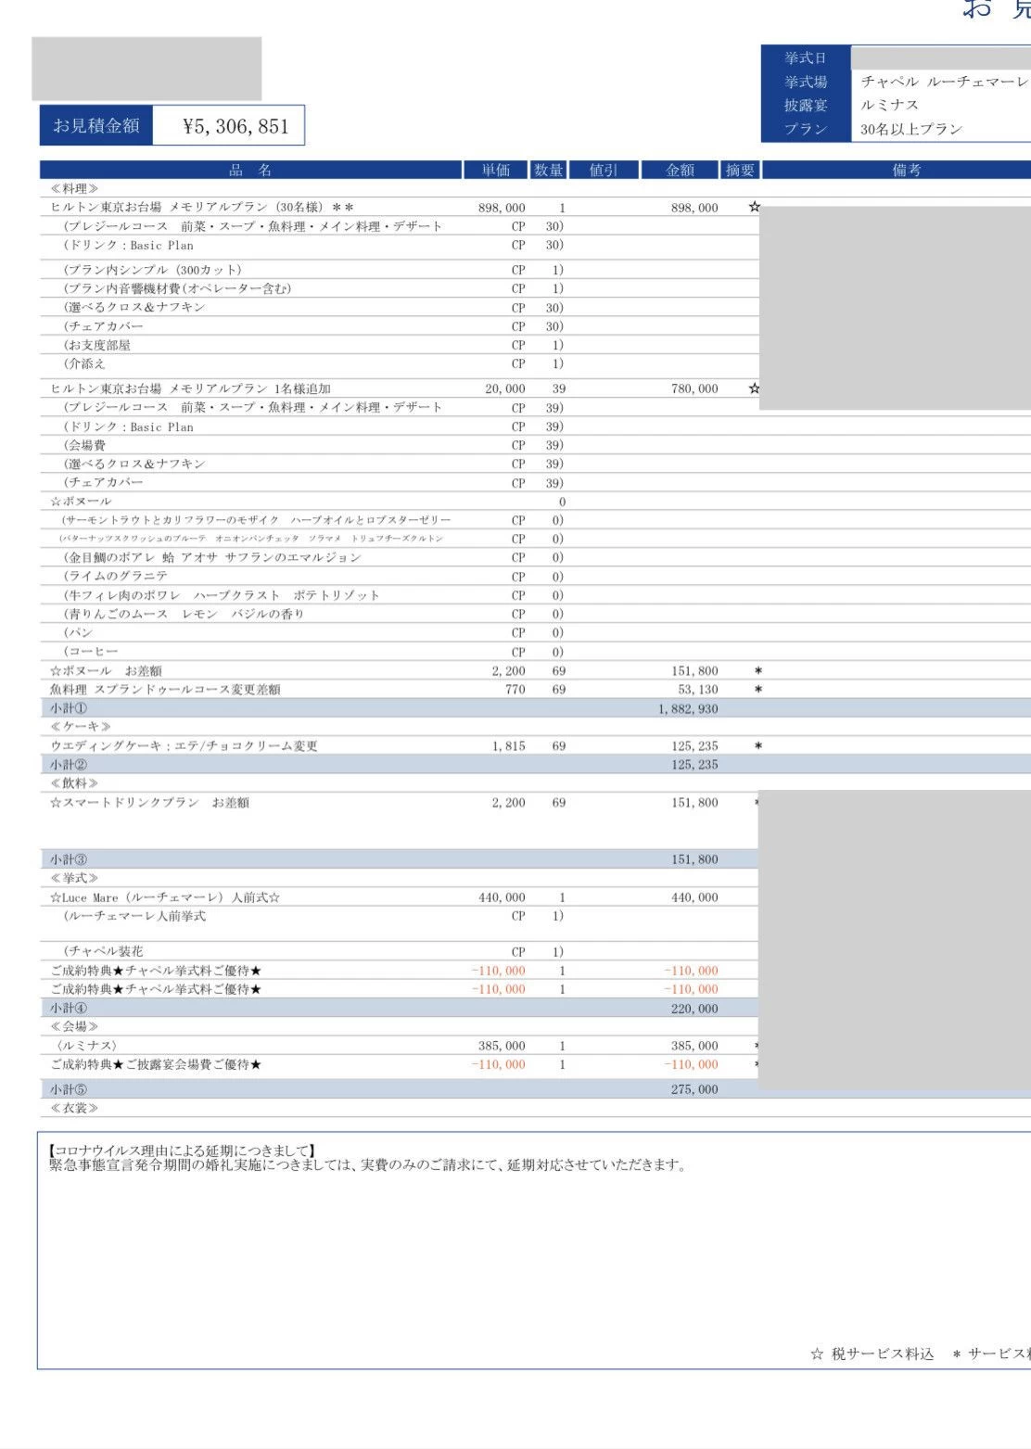
Task: Click the (会場費 line
Action: pyautogui.click(x=84, y=445)
